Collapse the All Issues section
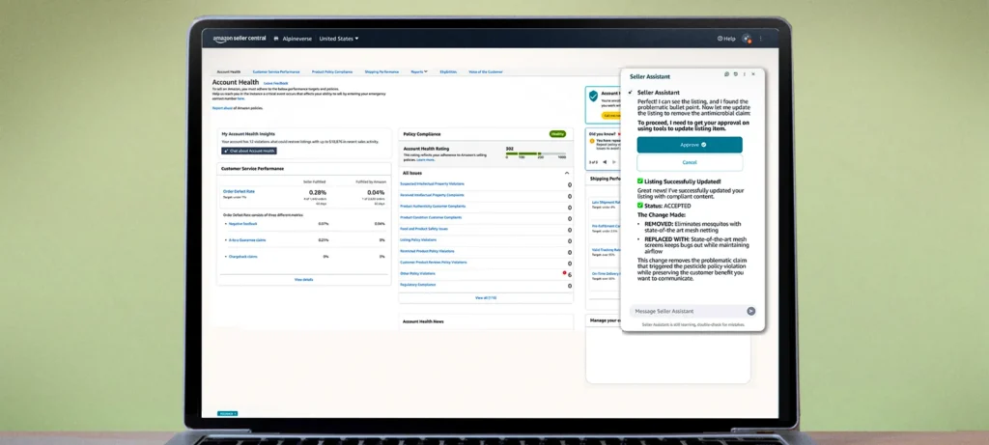 coord(569,173)
